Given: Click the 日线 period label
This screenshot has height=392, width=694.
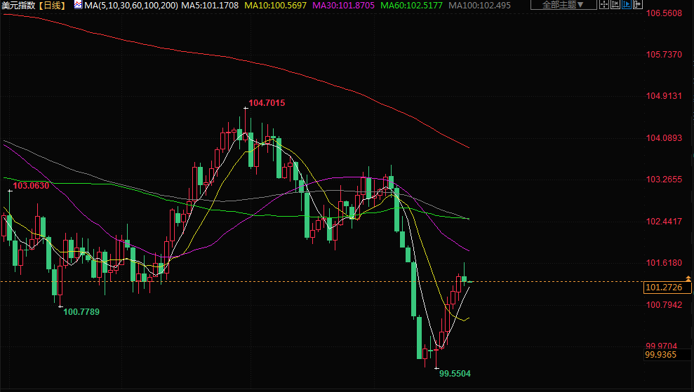Looking at the screenshot, I should click(x=52, y=6).
